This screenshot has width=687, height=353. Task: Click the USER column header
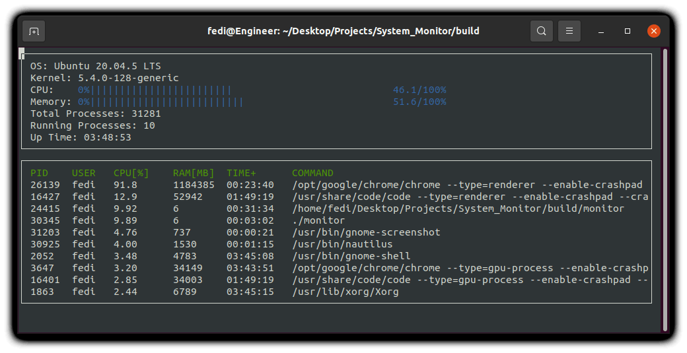click(x=84, y=174)
